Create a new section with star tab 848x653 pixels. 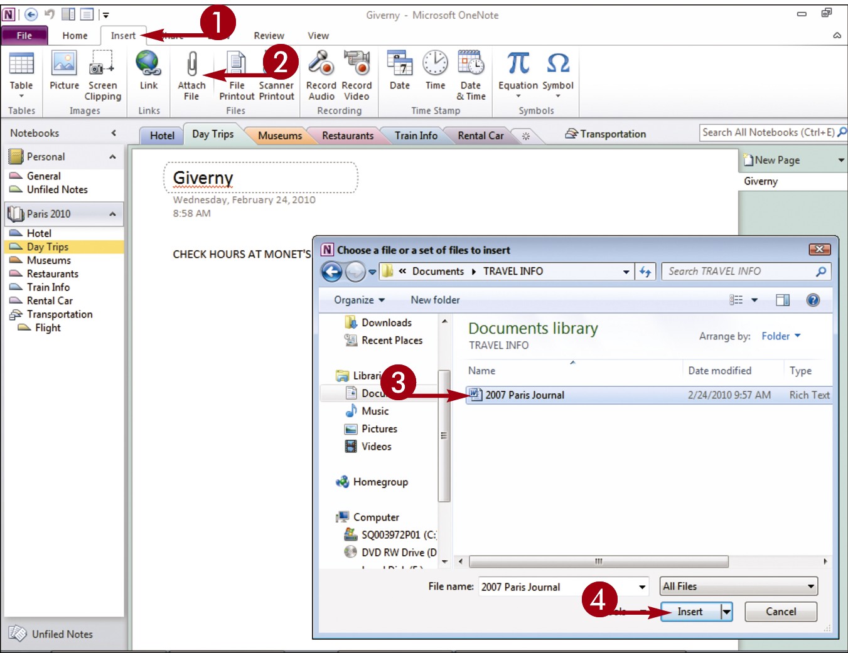[x=526, y=135]
